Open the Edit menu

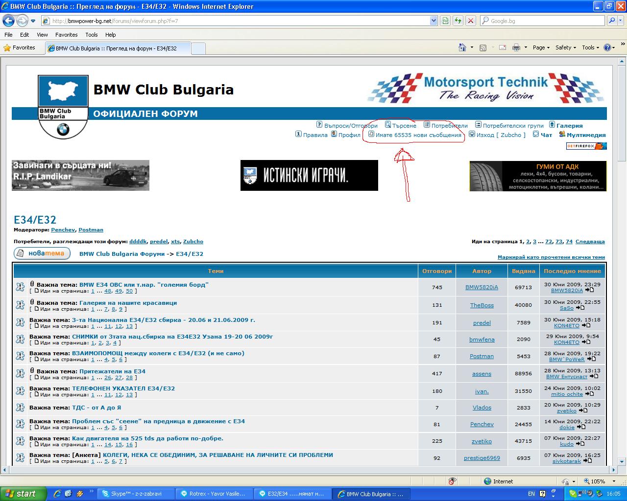24,35
